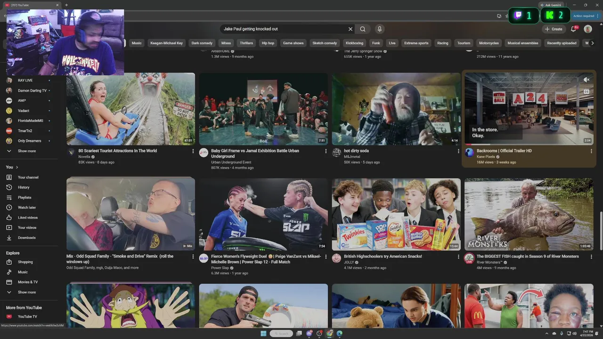603x339 pixels.
Task: Select the Dark comedy filter chip
Action: tap(202, 43)
